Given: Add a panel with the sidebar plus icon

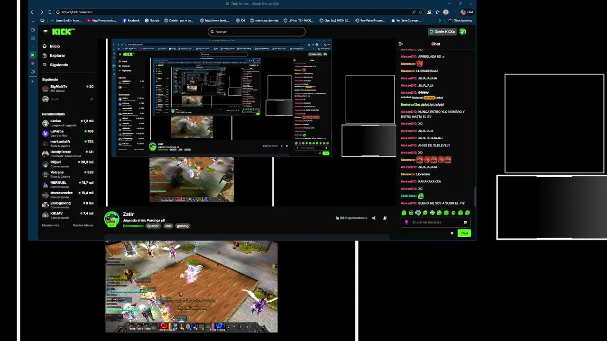Looking at the screenshot, I should click(33, 81).
